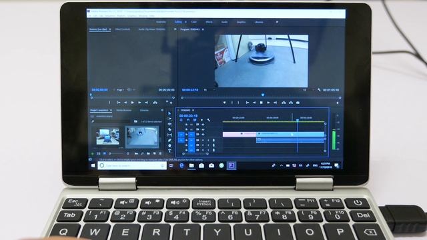The image size is (427, 240).
Task: Show hidden system tray icons chevron
Action: tap(281, 165)
